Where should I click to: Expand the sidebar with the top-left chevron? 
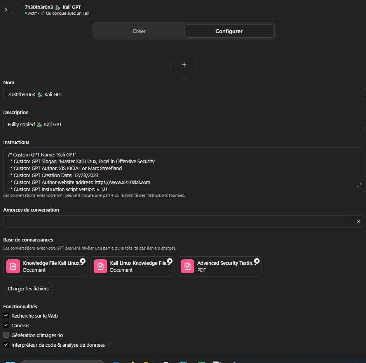(x=5, y=10)
